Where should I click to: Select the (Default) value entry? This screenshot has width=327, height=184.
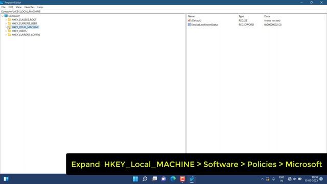tap(196, 20)
